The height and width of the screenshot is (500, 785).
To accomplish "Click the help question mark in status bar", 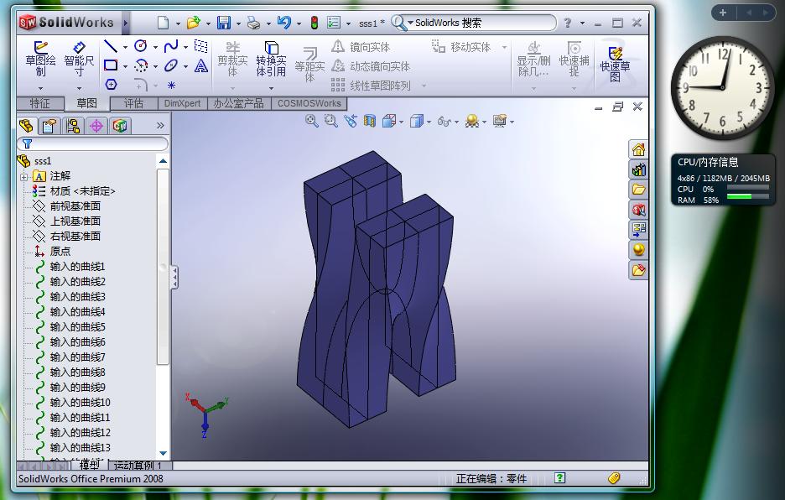I will [x=559, y=478].
